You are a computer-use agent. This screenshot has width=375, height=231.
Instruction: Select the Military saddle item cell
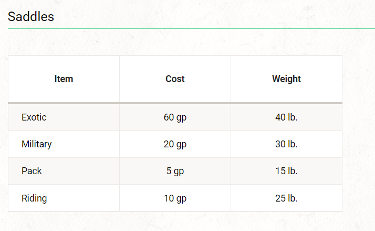point(37,144)
